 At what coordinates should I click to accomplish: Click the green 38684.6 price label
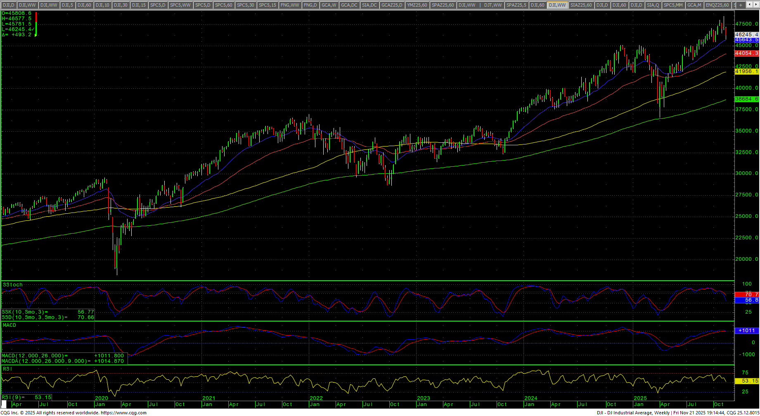pyautogui.click(x=746, y=99)
